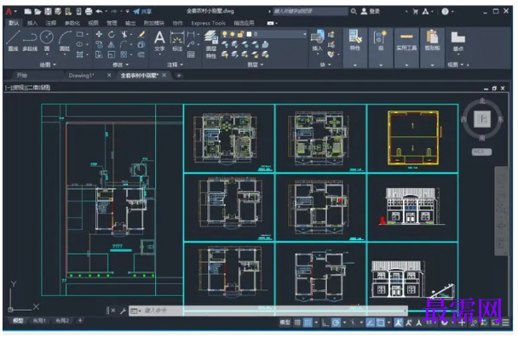518x337 pixels.
Task: Expand the Modify (修改) panel
Action: [x=121, y=65]
